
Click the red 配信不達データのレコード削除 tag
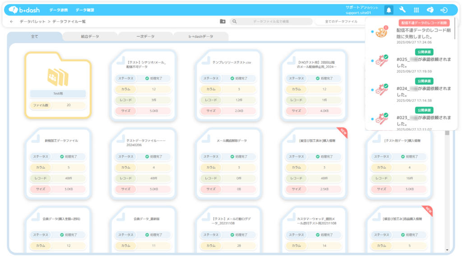tap(424, 23)
